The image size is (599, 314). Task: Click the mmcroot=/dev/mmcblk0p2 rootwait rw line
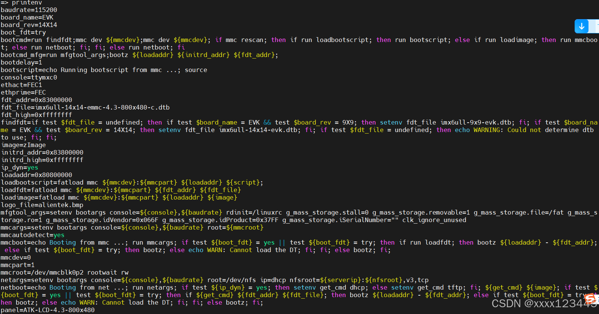[x=65, y=272]
